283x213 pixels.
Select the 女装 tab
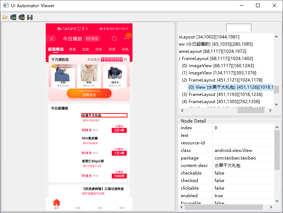[86, 49]
